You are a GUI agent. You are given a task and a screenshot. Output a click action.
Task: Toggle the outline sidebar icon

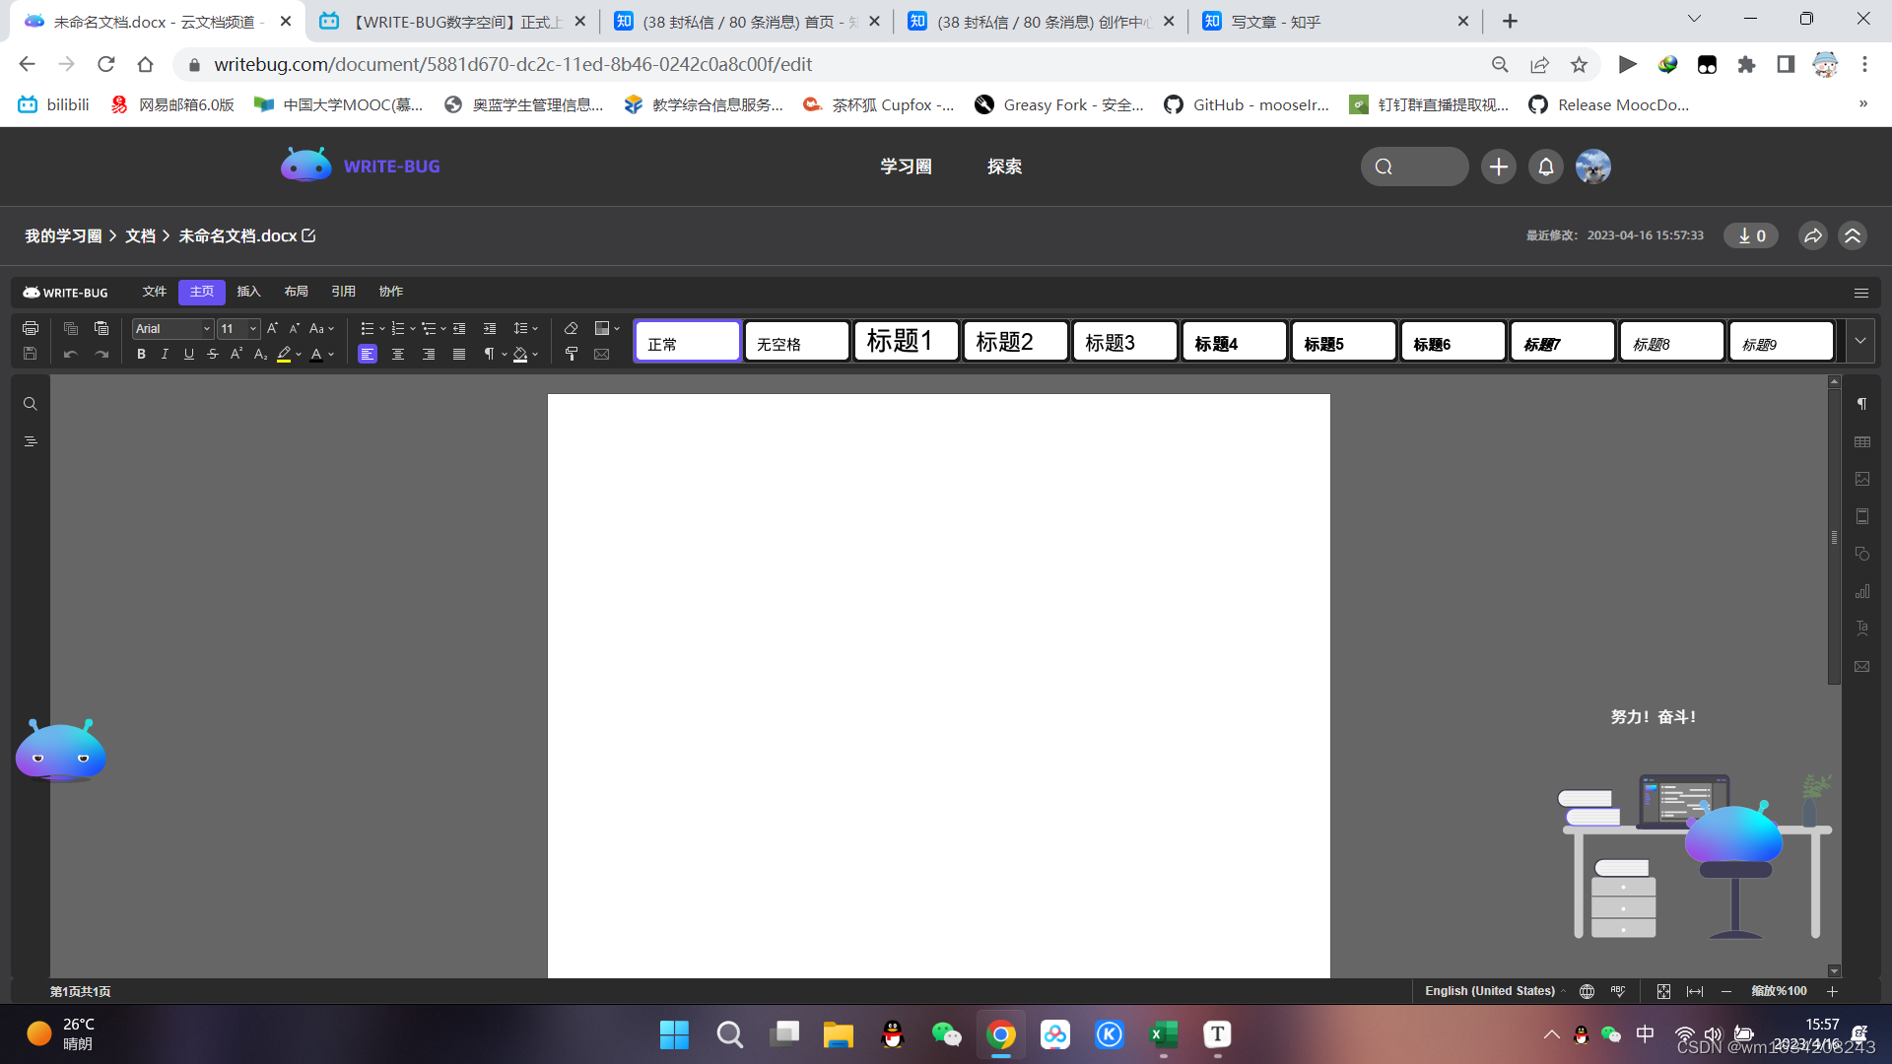tap(30, 441)
